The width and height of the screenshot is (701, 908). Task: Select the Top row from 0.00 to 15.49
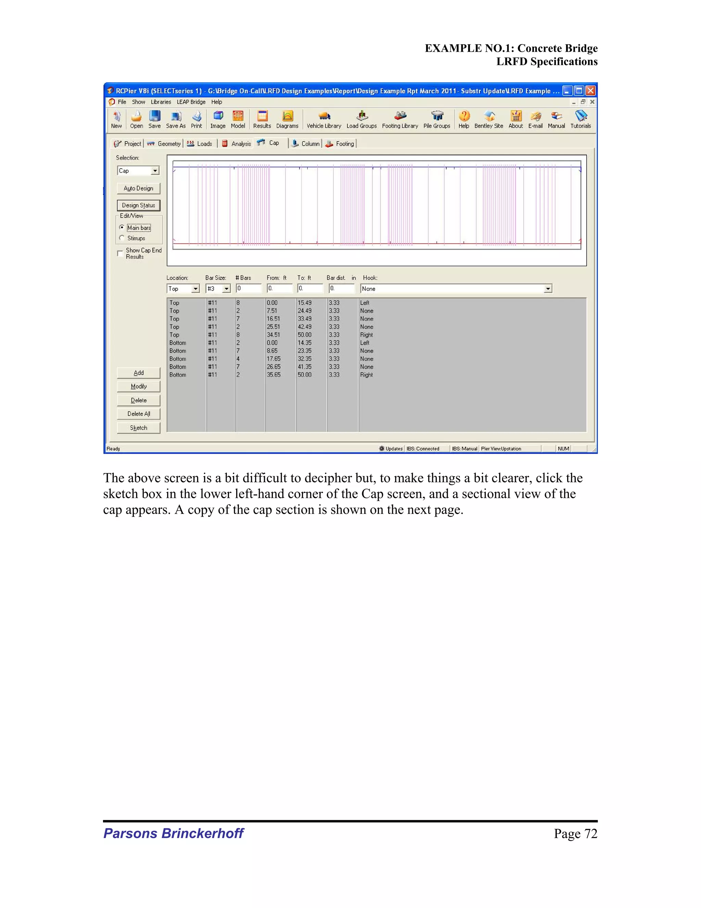376,303
